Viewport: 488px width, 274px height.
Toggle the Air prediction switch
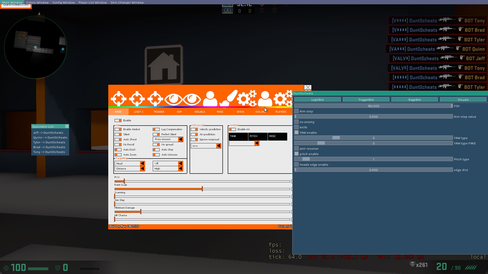(194, 134)
